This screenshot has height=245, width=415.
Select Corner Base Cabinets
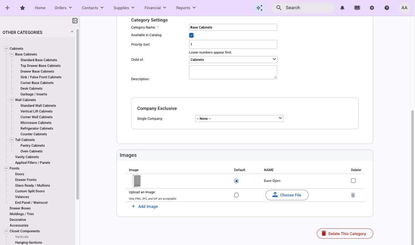pyautogui.click(x=37, y=83)
